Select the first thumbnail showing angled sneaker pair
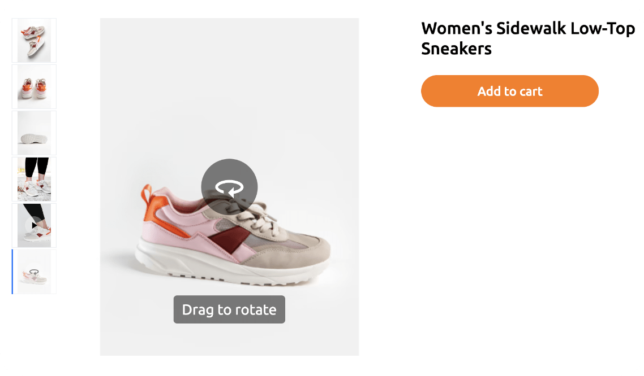The width and height of the screenshot is (644, 376). click(x=34, y=41)
